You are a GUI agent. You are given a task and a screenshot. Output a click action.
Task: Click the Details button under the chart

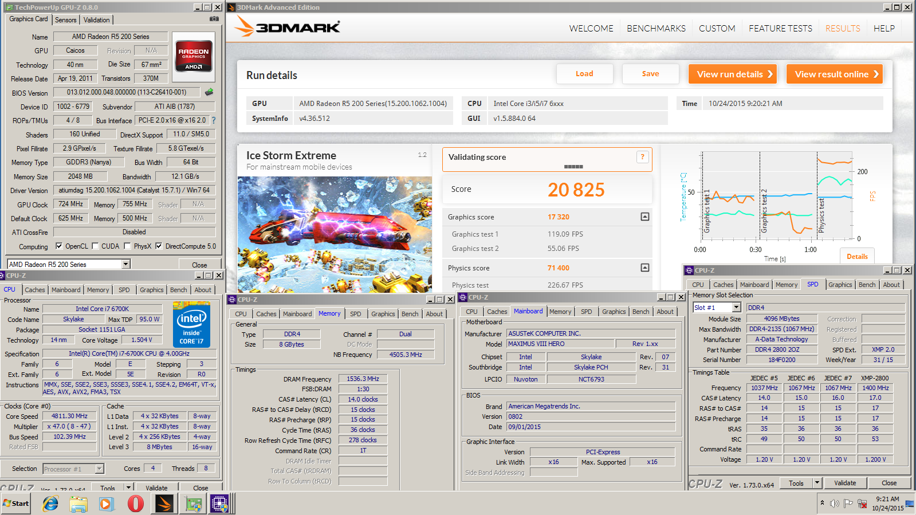[x=857, y=256]
